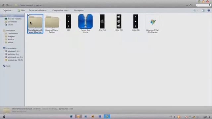The height and width of the screenshot is (119, 212).
Task: Go back with the Back arrow
Action: pyautogui.click(x=3, y=5)
